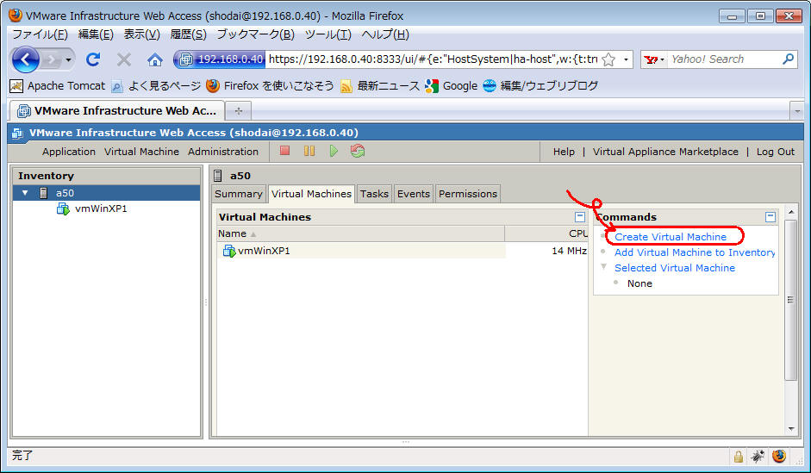
Task: Open the Permissions tab
Action: point(468,194)
